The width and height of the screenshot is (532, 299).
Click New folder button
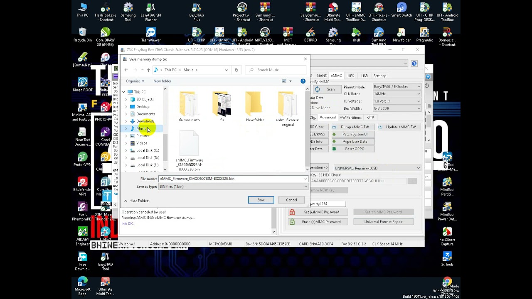click(162, 81)
